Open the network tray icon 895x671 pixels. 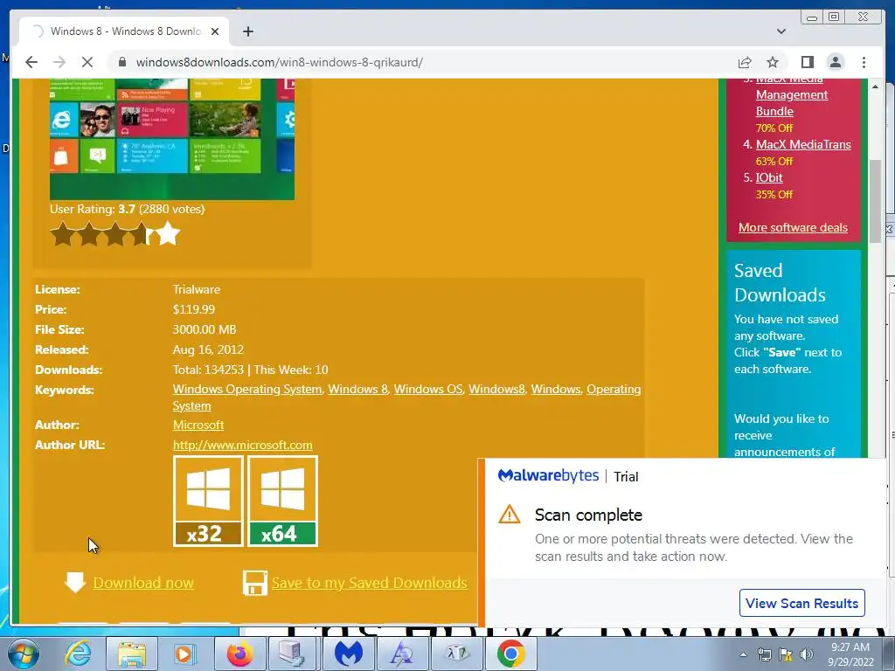point(764,654)
